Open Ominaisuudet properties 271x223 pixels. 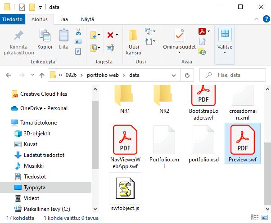coord(179,41)
